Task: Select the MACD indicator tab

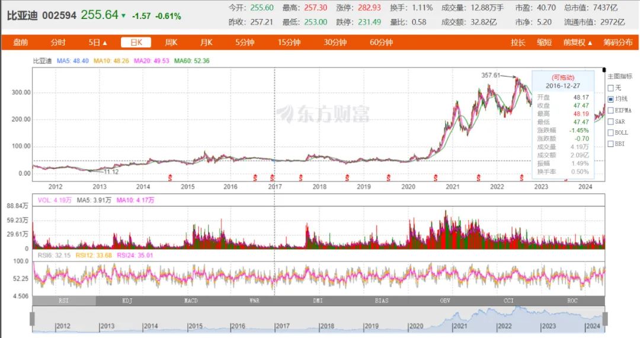Action: 191,301
